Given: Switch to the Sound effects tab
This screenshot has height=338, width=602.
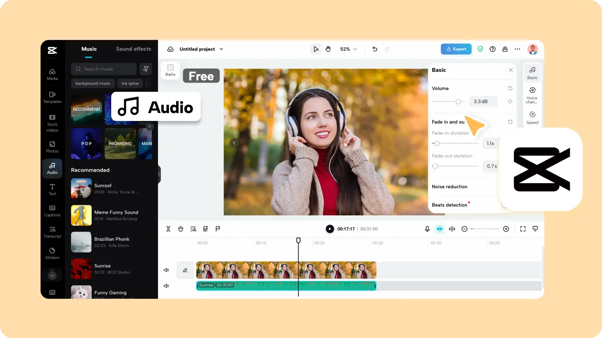Looking at the screenshot, I should 133,49.
